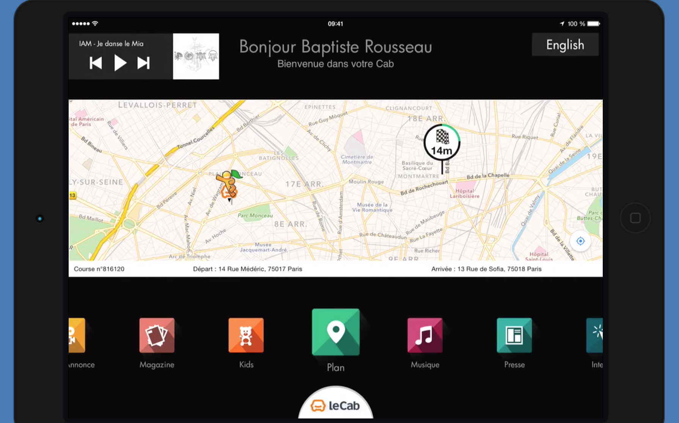Tap the 'Bonjour Baptiste Rousseau' greeting
The image size is (679, 423).
point(336,47)
